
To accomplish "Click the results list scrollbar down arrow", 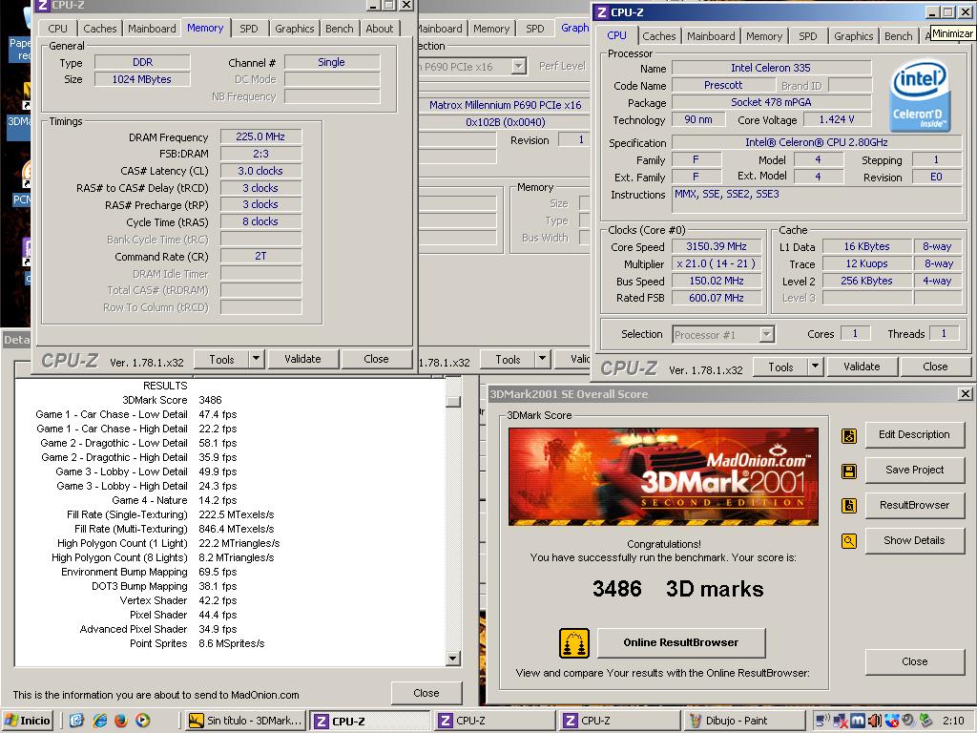I will [453, 659].
